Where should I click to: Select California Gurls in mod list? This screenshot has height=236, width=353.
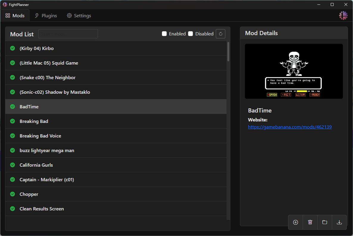pyautogui.click(x=116, y=165)
